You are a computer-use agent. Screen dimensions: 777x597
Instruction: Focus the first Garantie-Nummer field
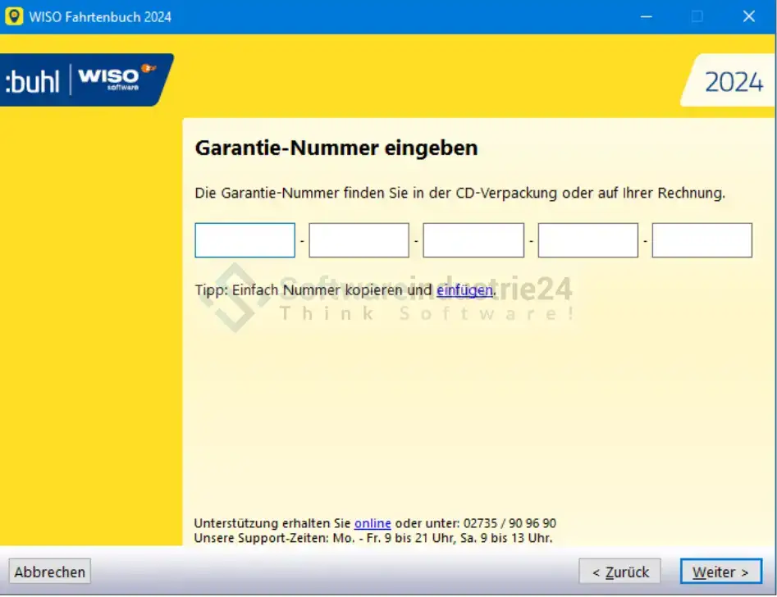coord(245,240)
